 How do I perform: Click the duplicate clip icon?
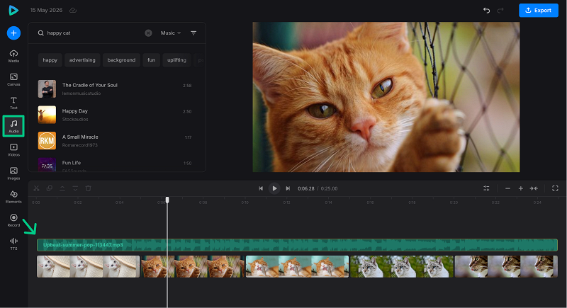[50, 188]
